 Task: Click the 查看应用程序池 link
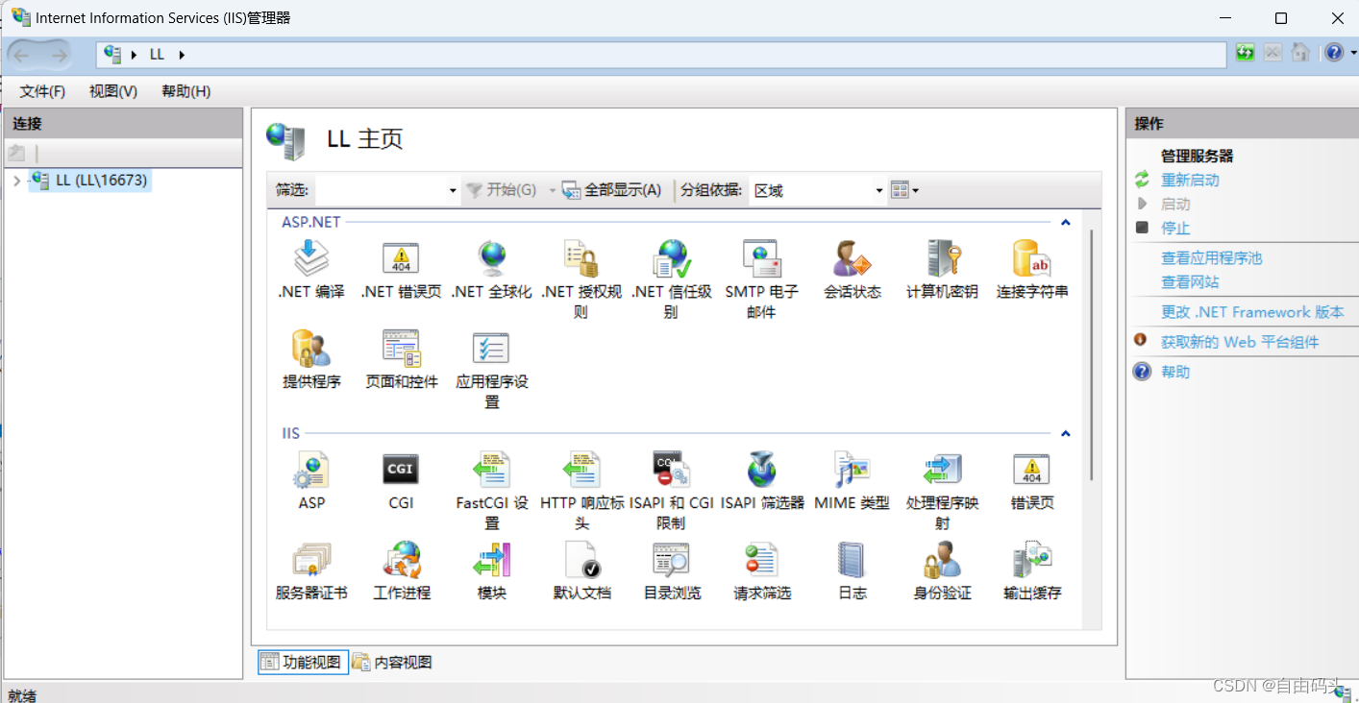[x=1211, y=257]
